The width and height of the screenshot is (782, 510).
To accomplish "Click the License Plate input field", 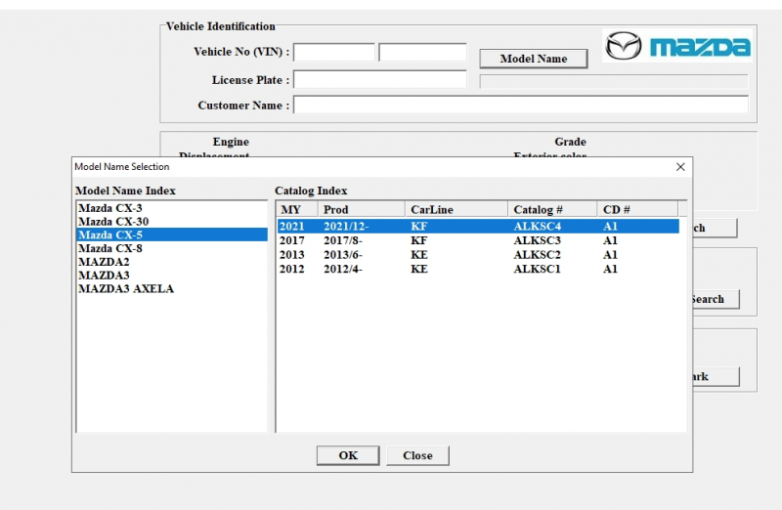I will click(380, 80).
